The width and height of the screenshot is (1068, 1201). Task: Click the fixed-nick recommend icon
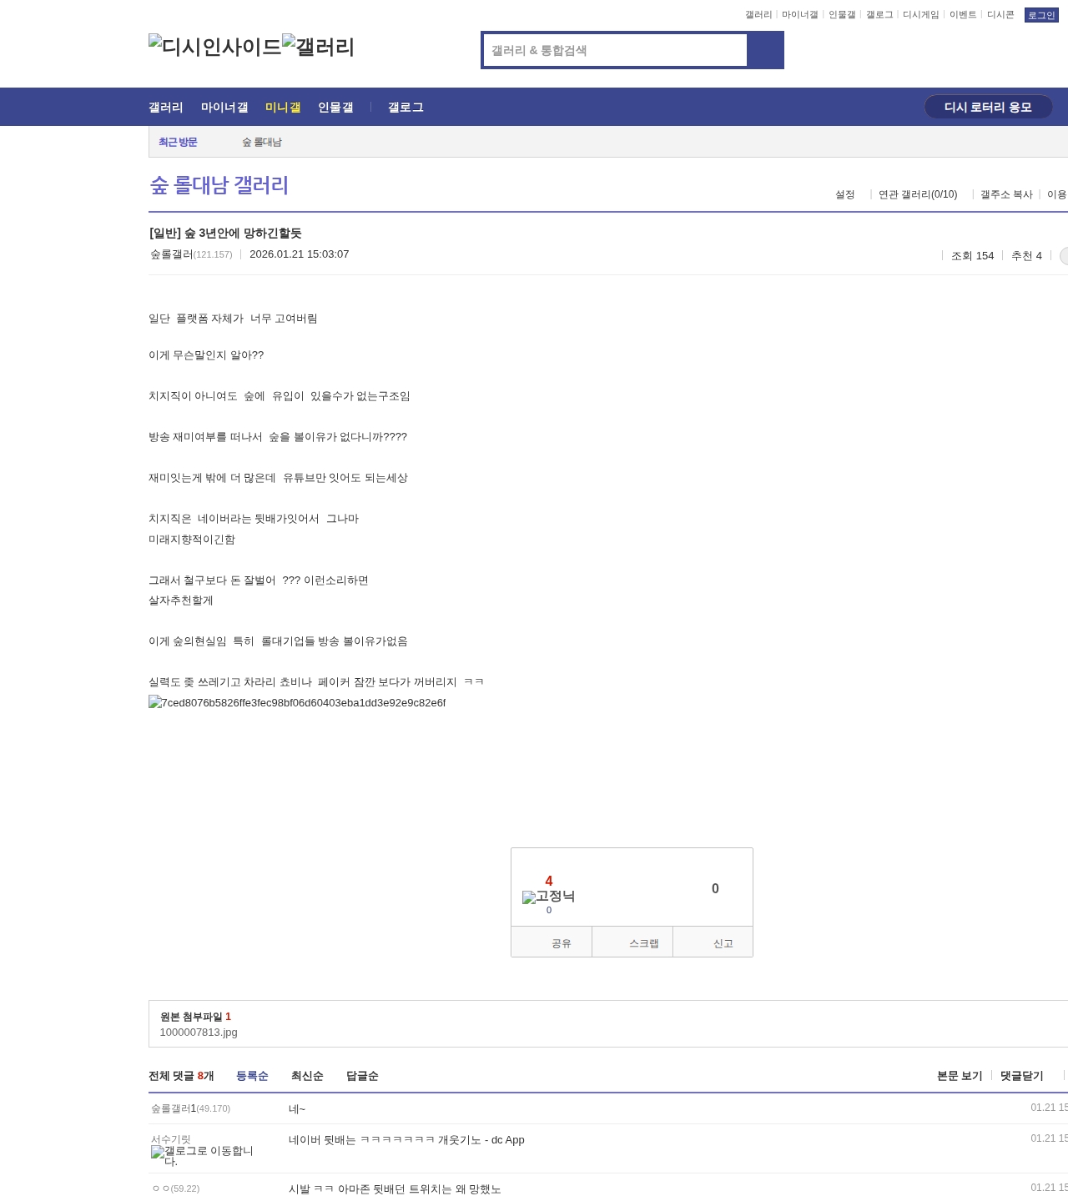(x=548, y=897)
